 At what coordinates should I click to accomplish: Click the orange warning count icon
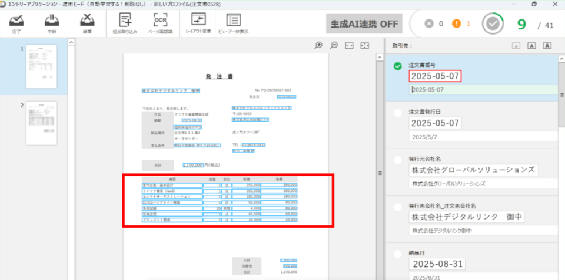point(457,24)
